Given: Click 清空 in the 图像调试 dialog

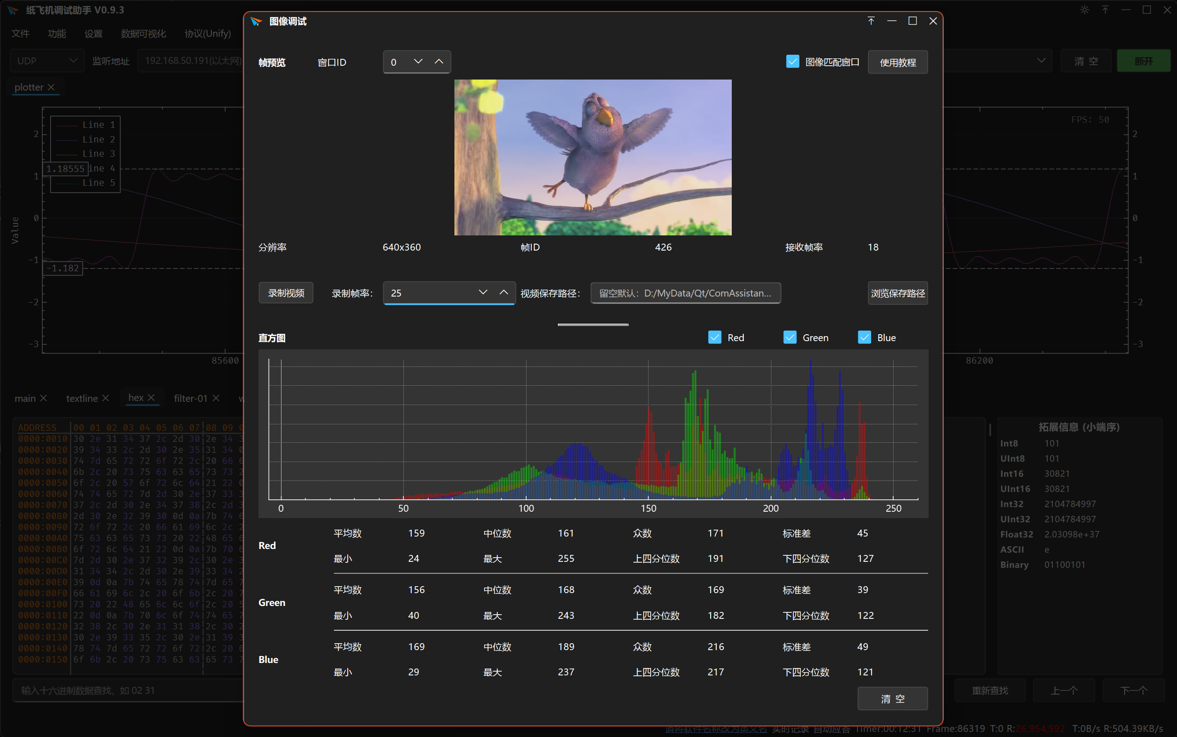Looking at the screenshot, I should pyautogui.click(x=892, y=698).
